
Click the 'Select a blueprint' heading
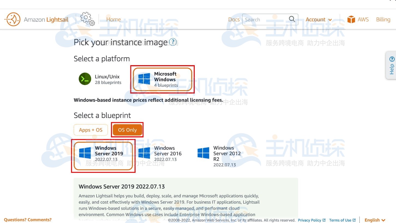102,115
